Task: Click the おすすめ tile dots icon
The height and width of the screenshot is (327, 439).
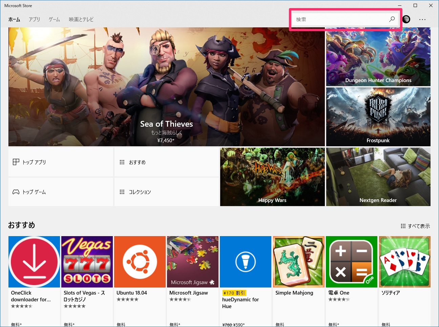Action: coord(122,162)
